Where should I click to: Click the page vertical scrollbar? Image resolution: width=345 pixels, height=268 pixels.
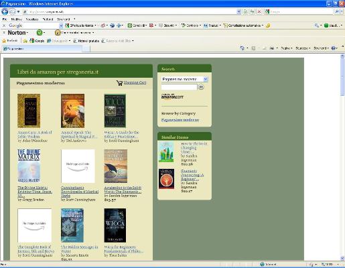[x=342, y=157]
